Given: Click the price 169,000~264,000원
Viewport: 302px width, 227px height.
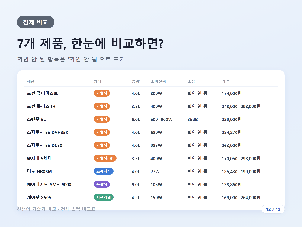Looking at the screenshot, I should click(241, 197).
